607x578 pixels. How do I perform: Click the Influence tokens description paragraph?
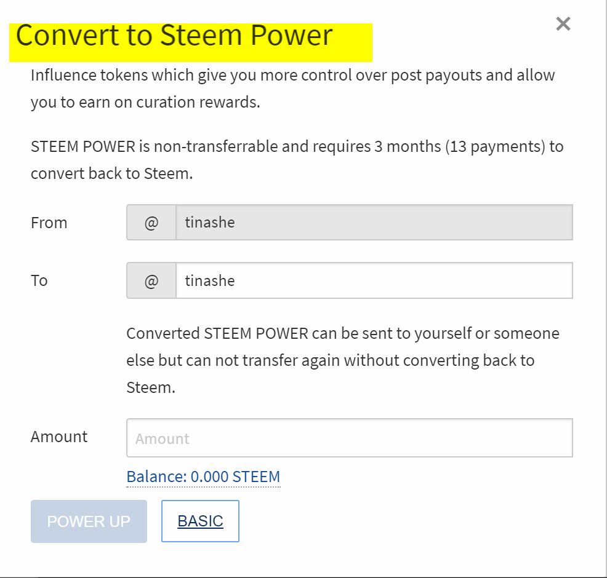coord(292,89)
